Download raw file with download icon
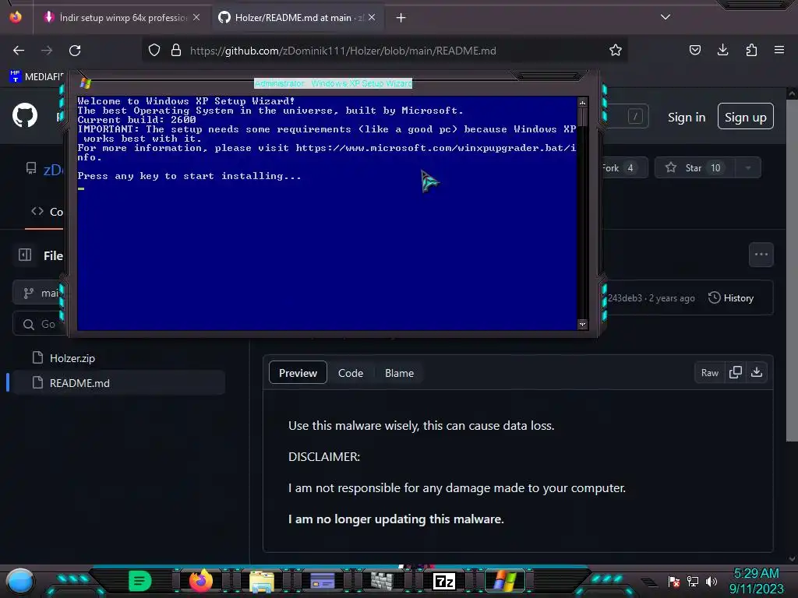The width and height of the screenshot is (798, 598). [x=757, y=373]
